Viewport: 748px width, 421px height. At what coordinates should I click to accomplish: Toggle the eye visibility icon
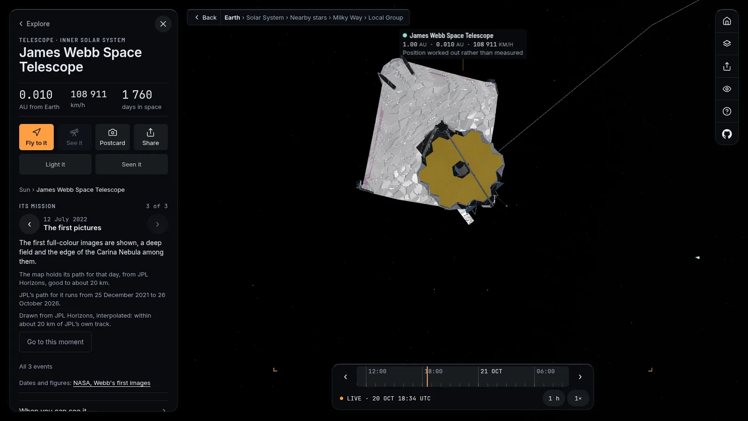(727, 89)
